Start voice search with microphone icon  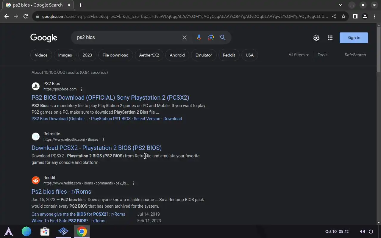(x=199, y=37)
